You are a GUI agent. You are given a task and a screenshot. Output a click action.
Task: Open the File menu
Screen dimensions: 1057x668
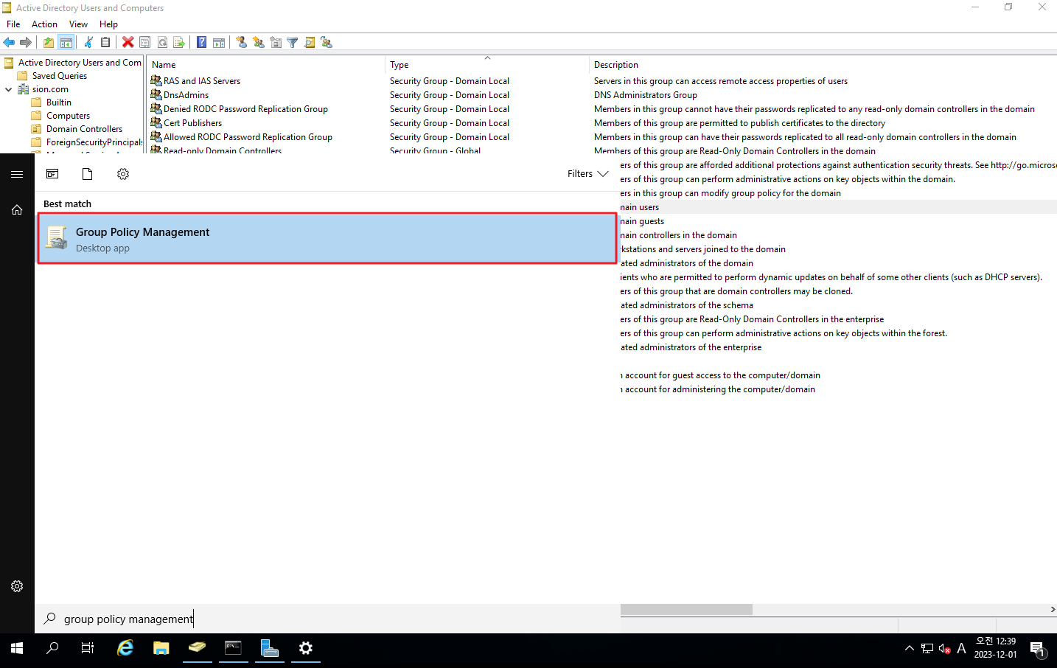point(13,24)
